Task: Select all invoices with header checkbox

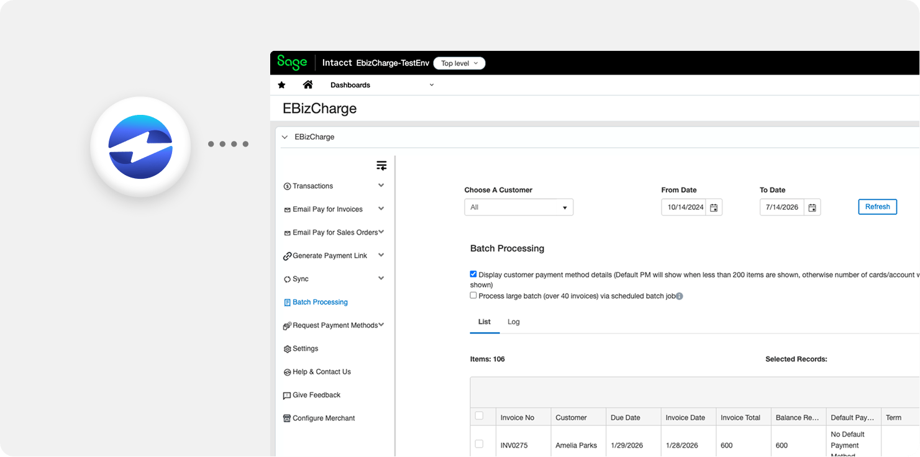Action: pyautogui.click(x=479, y=416)
